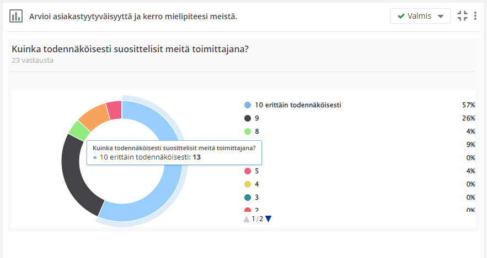This screenshot has height=258, width=487.
Task: Open the three-dot options menu
Action: 475,16
